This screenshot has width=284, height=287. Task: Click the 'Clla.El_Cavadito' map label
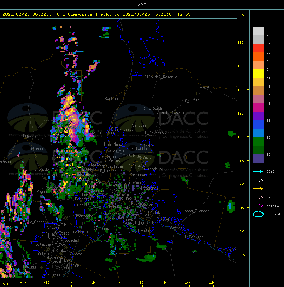click(172, 112)
